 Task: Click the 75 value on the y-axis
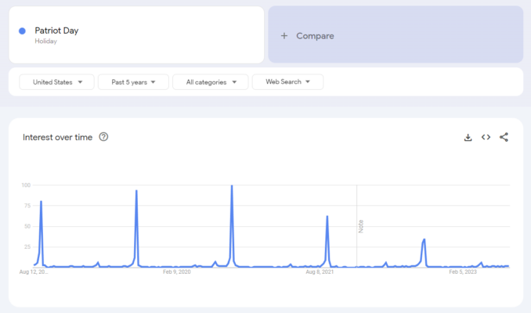click(x=27, y=206)
